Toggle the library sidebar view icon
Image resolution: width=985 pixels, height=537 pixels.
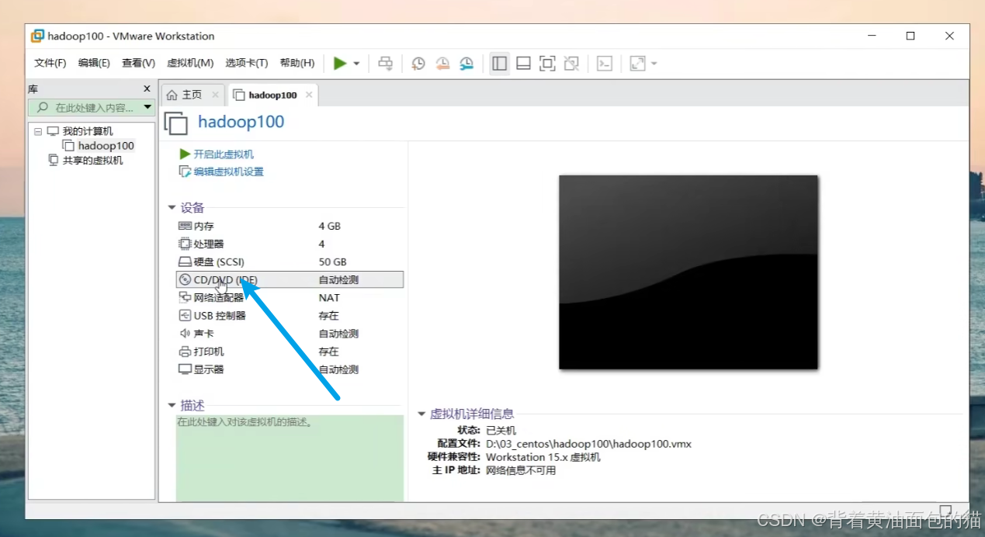pyautogui.click(x=500, y=64)
